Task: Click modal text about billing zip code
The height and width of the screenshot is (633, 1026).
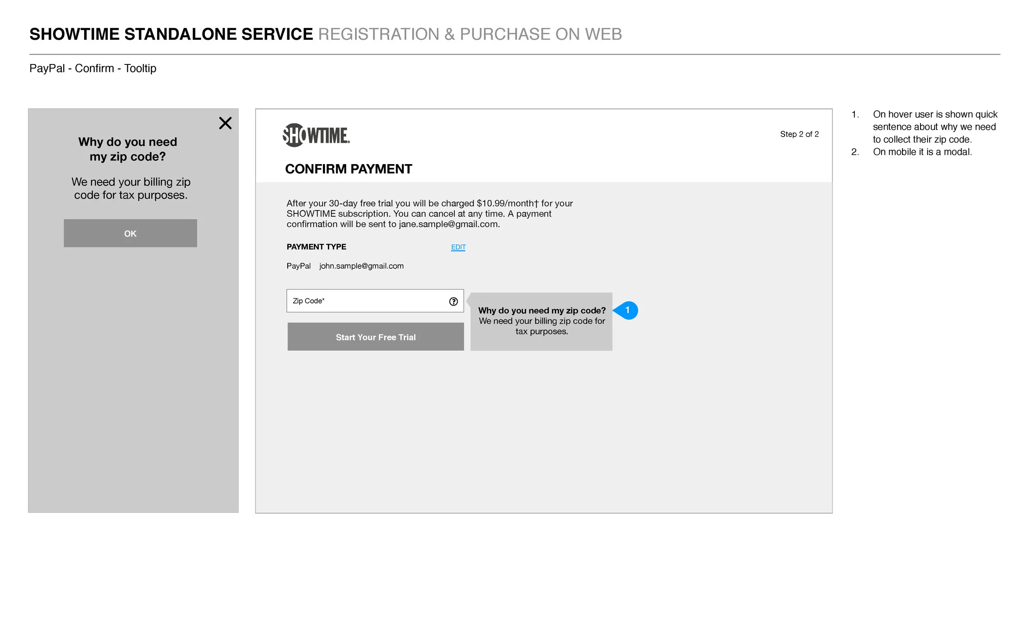Action: (x=131, y=188)
